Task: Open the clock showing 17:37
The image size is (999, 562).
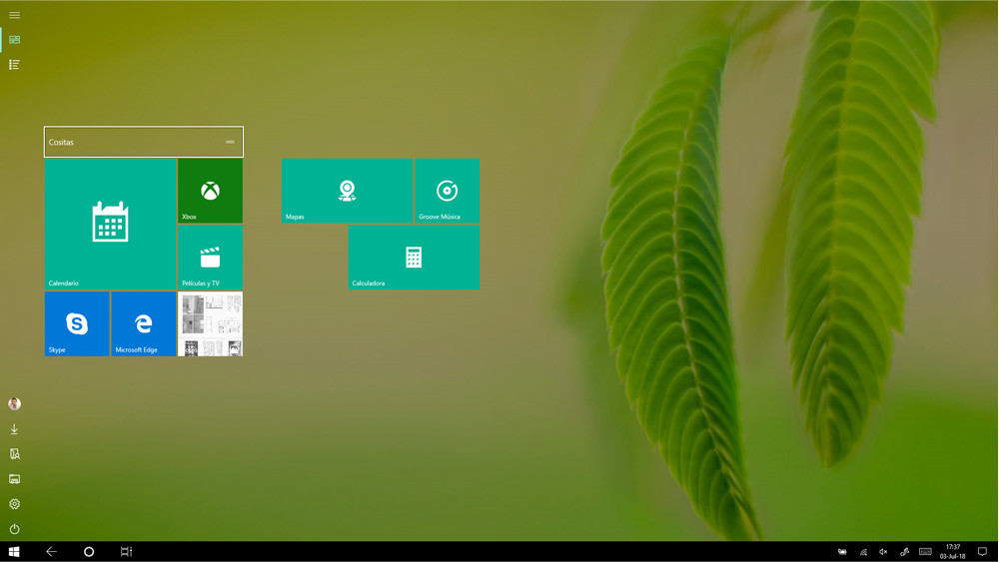Action: pos(952,551)
